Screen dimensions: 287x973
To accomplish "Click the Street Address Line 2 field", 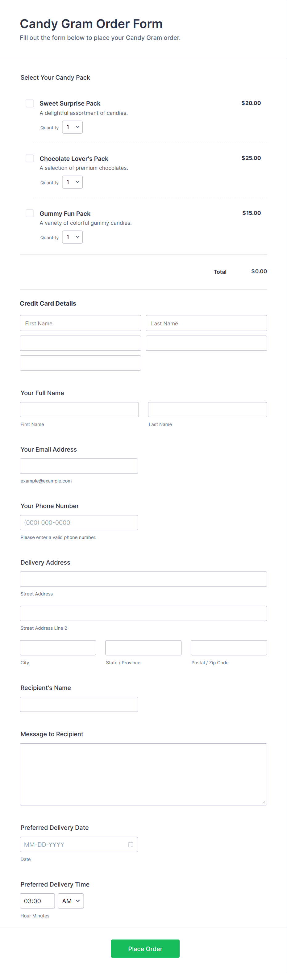I will 143,613.
